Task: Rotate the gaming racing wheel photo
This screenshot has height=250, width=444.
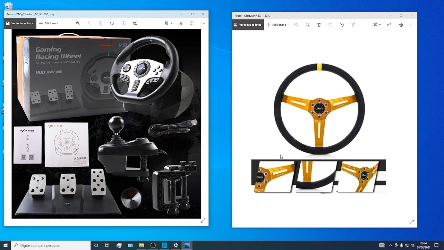Action: pos(123,23)
